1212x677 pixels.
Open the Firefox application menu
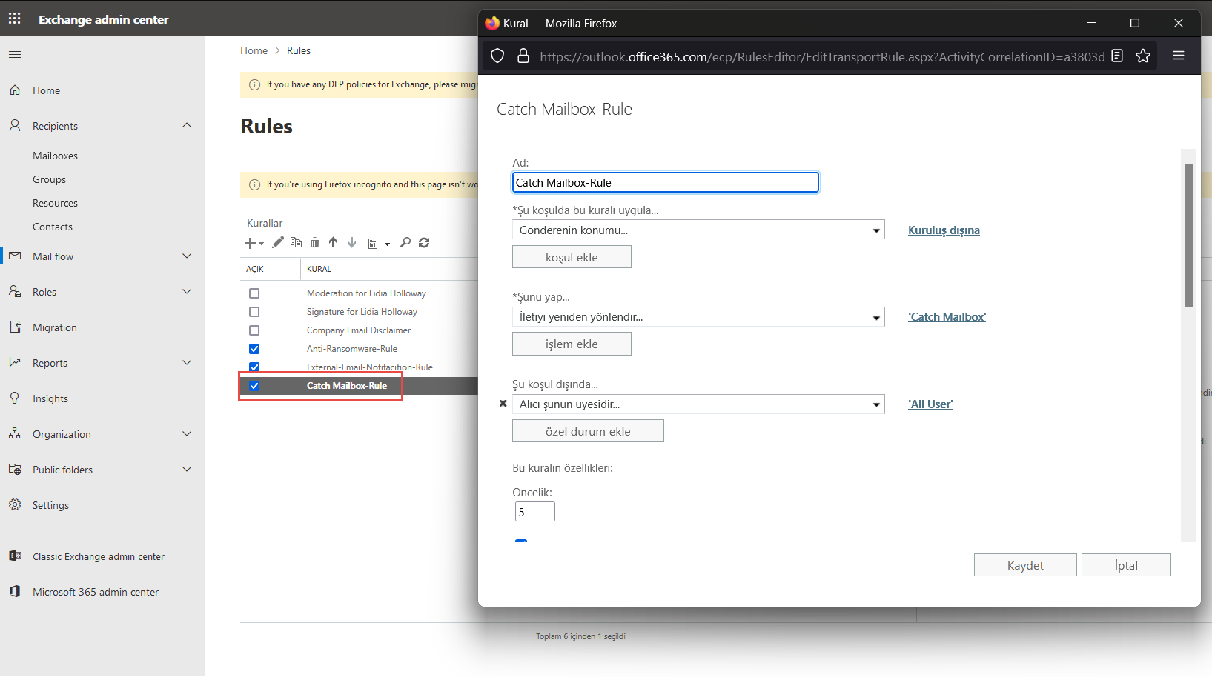(x=1179, y=56)
